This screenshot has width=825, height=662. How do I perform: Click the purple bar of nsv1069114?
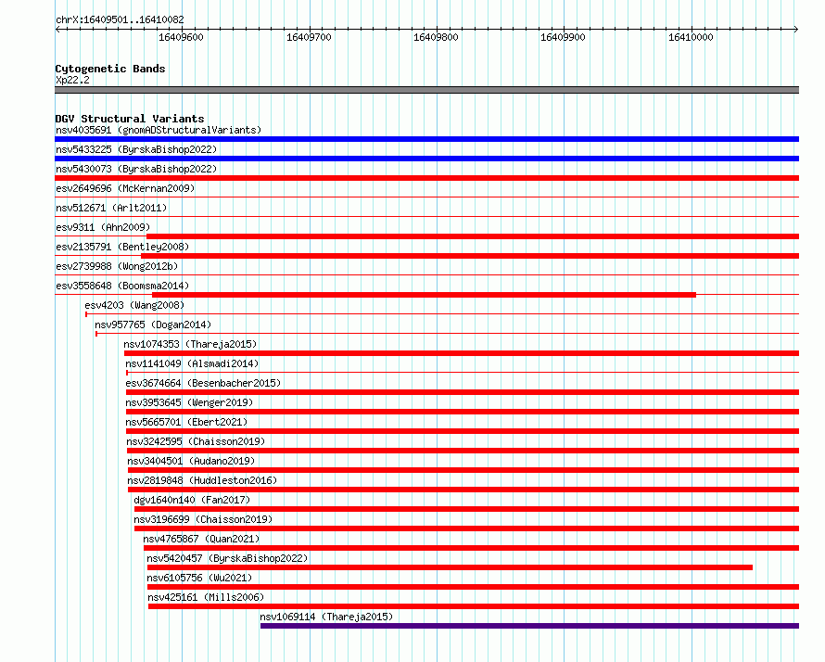pos(530,626)
